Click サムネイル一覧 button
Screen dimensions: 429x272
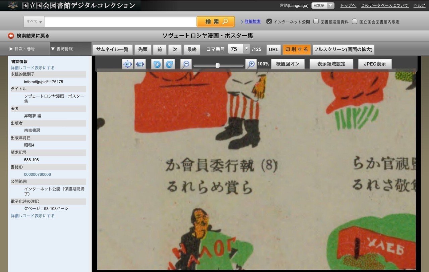(112, 49)
